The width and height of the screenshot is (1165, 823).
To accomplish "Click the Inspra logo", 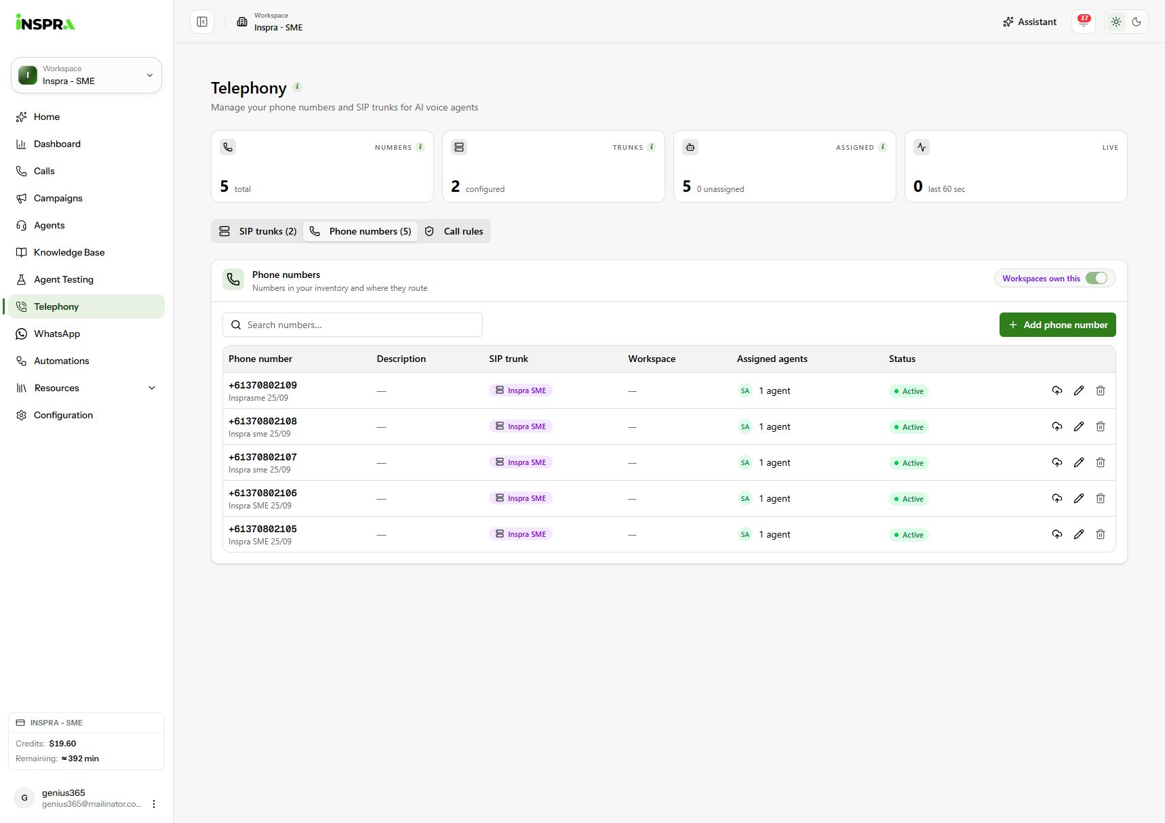I will tap(45, 22).
